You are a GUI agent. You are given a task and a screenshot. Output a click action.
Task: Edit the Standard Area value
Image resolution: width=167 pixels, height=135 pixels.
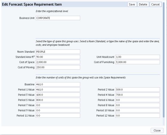pos(58,57)
